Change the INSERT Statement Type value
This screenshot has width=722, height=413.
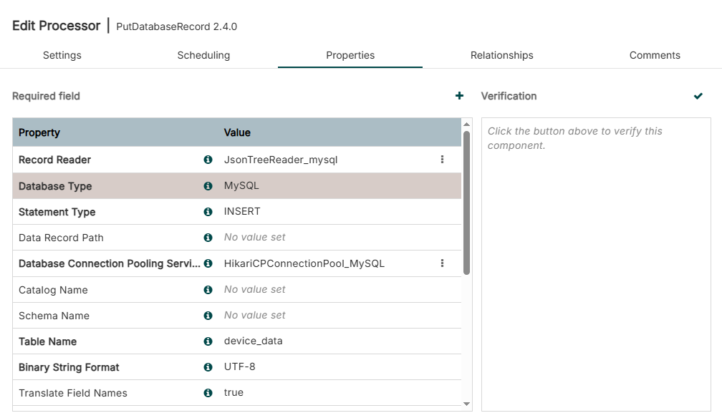click(242, 212)
